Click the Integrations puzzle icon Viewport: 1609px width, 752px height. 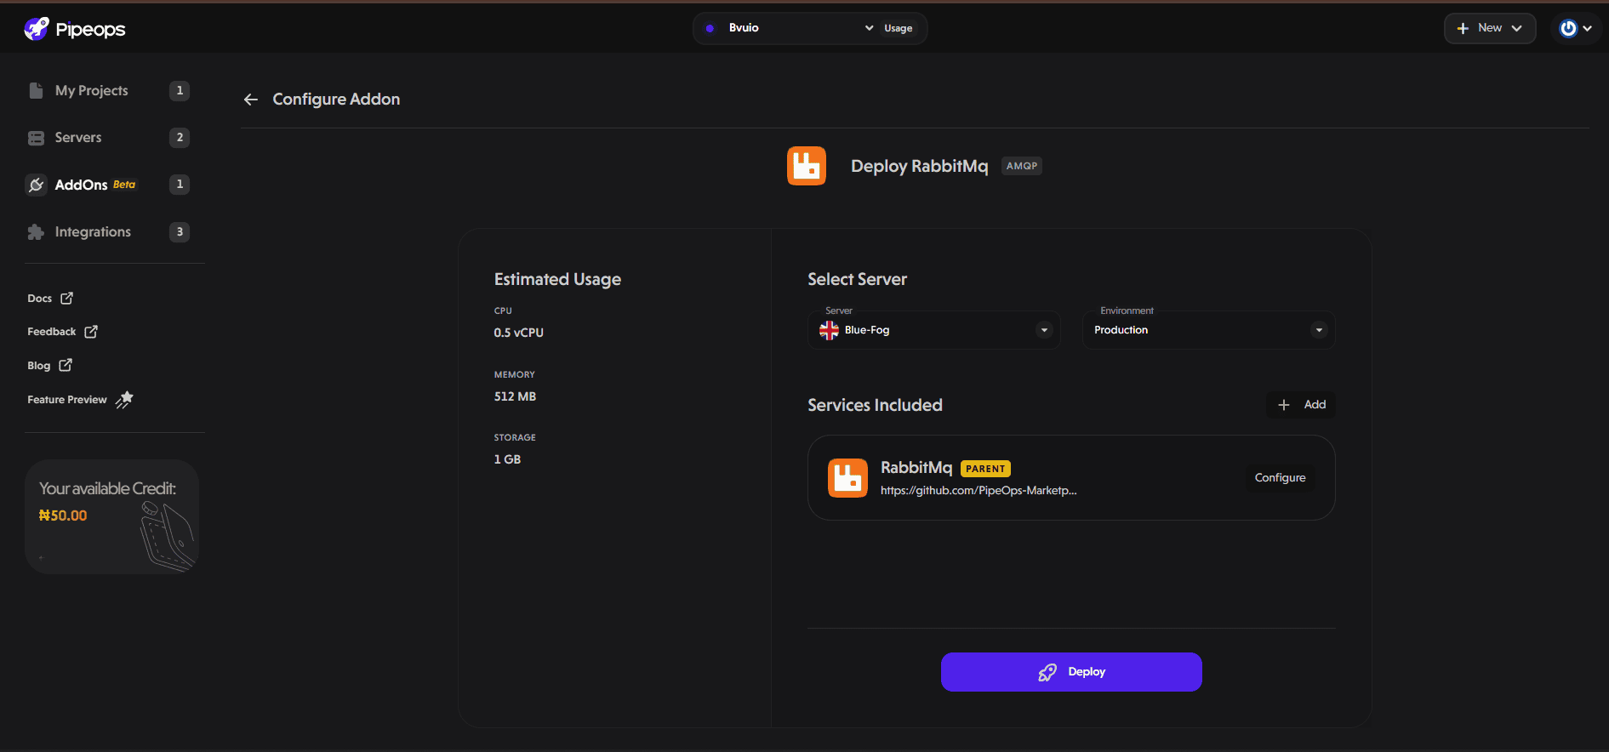[x=36, y=232]
